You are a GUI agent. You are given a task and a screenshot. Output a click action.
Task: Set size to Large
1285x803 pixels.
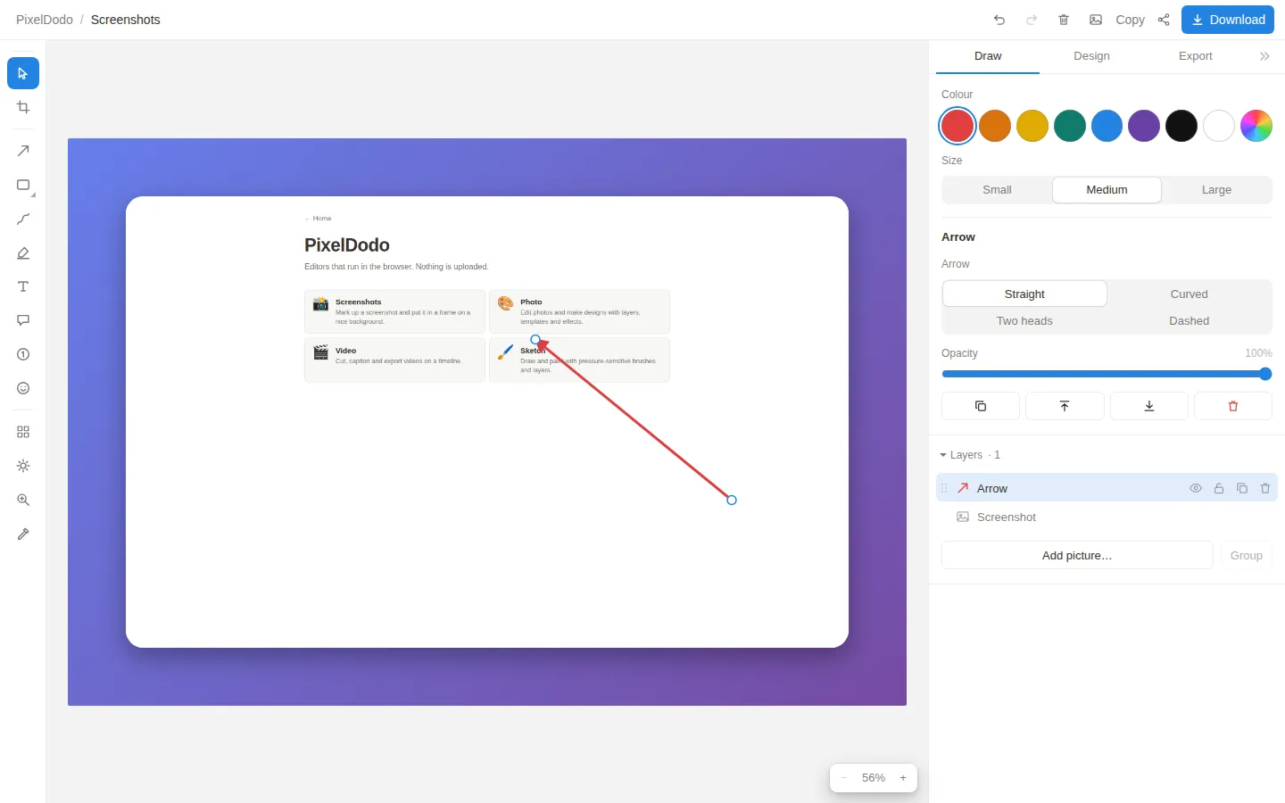pyautogui.click(x=1216, y=190)
